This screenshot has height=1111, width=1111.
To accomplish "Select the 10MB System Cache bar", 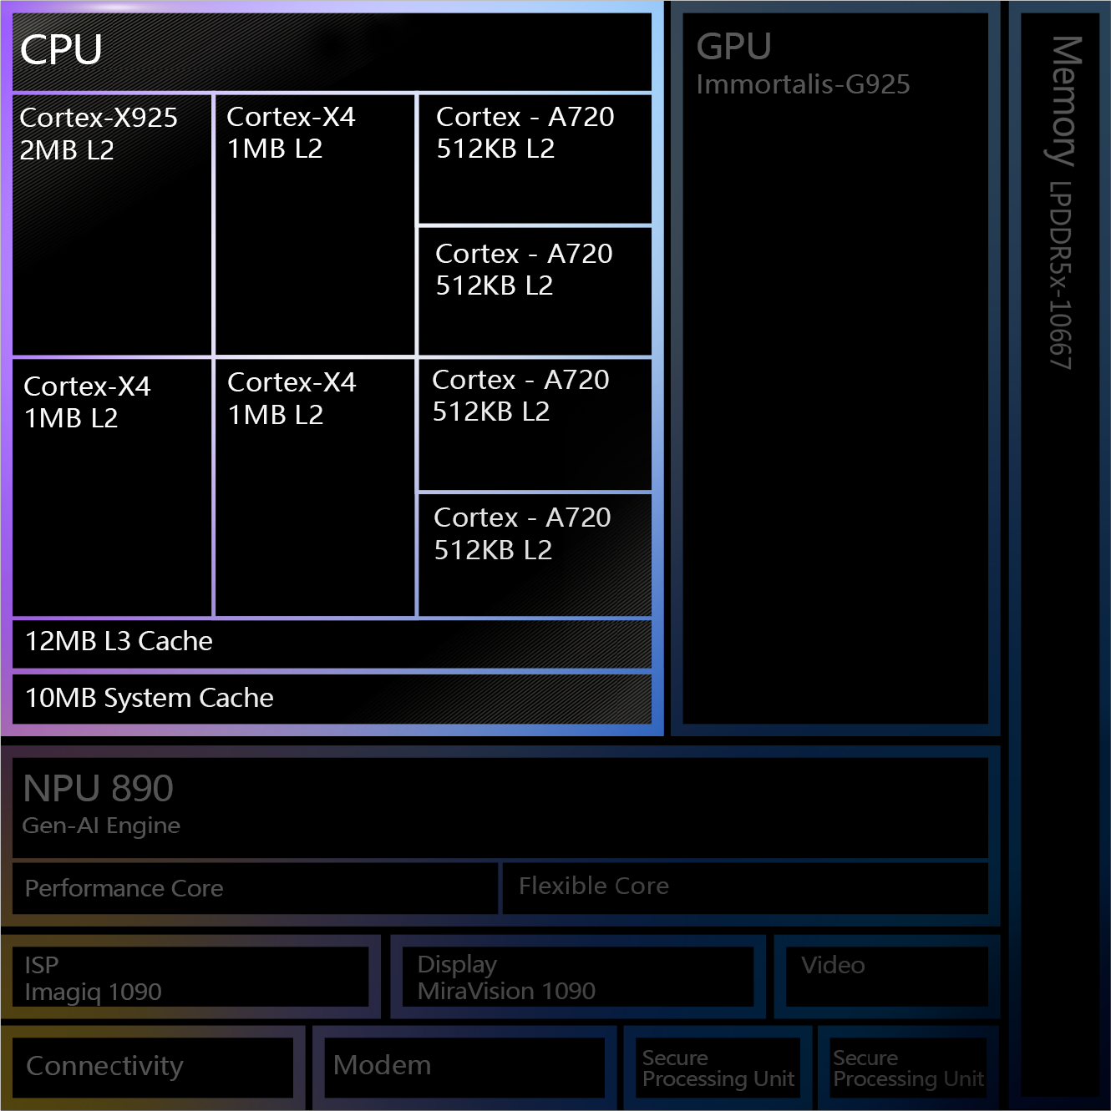I will (332, 699).
